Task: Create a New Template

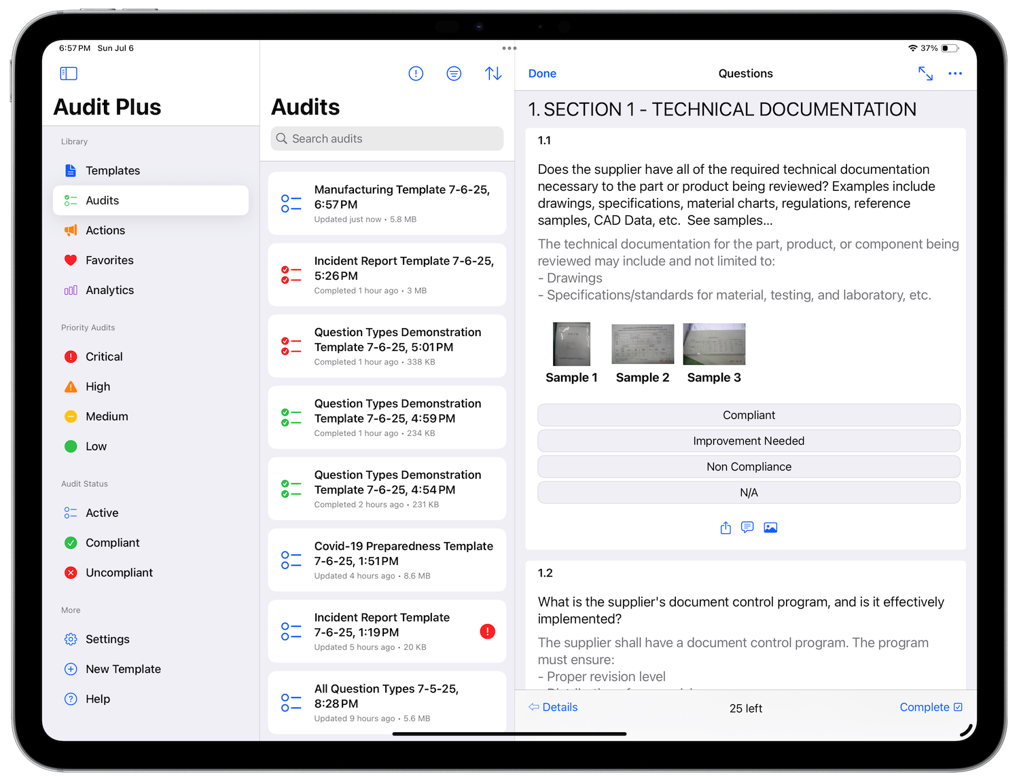Action: (151, 669)
